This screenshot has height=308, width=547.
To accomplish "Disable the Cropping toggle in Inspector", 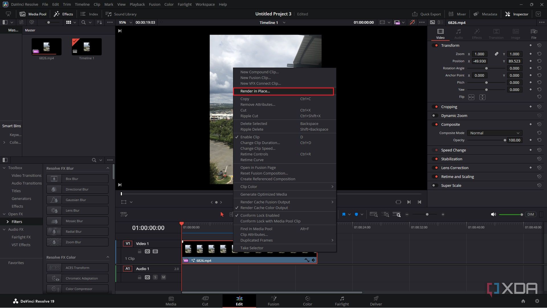I will [435, 107].
